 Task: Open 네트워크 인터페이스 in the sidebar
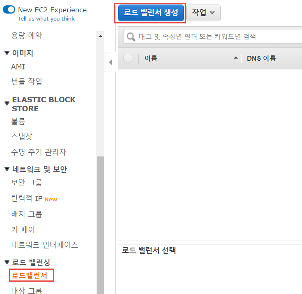45,245
